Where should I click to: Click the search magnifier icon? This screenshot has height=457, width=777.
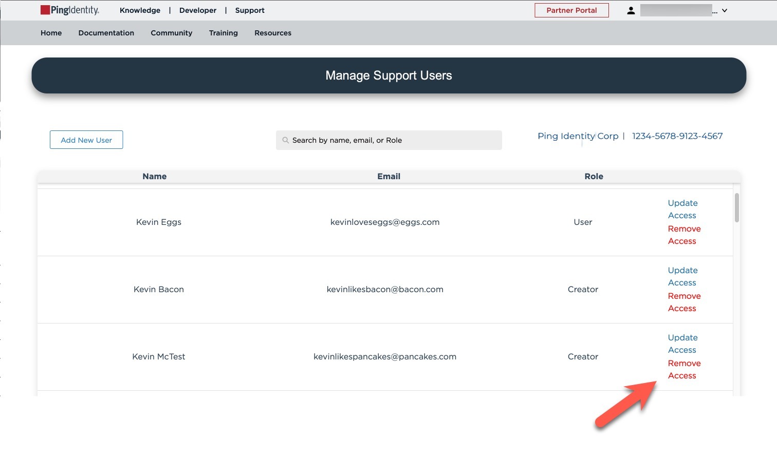tap(286, 140)
